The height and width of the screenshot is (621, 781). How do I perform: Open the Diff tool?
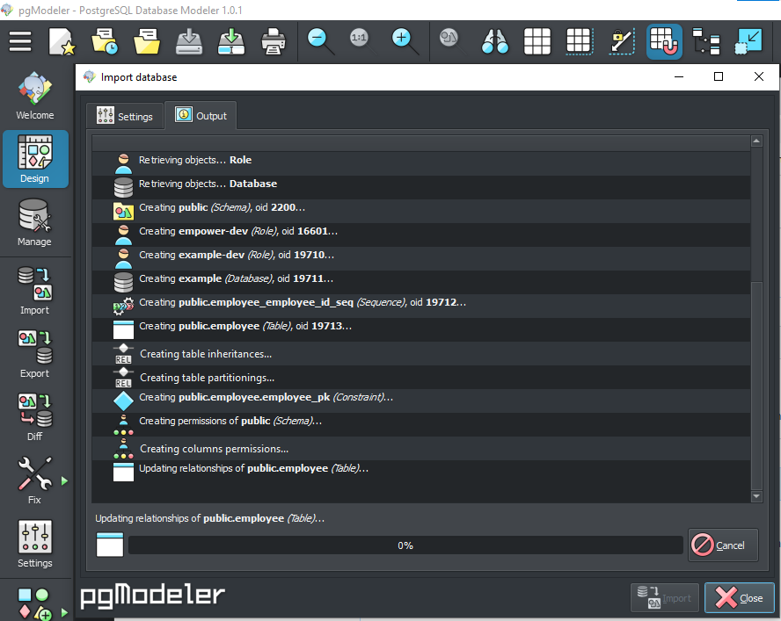point(35,414)
